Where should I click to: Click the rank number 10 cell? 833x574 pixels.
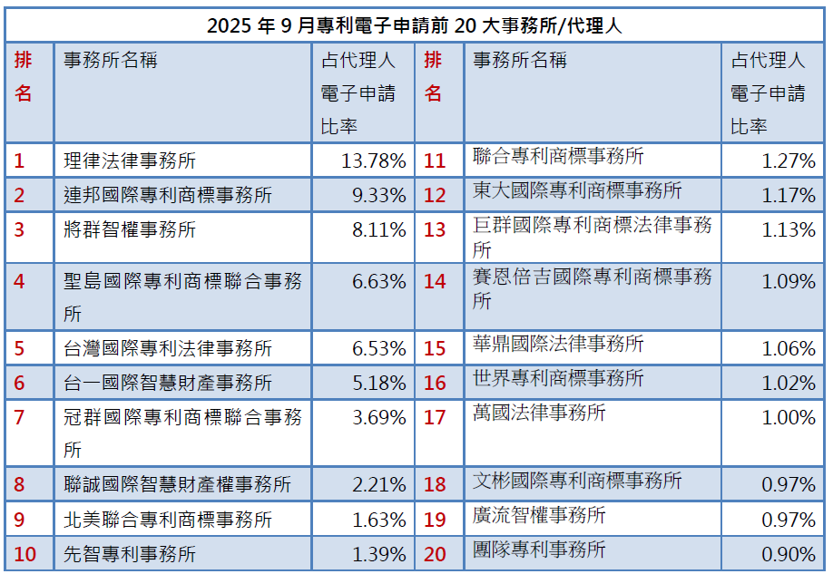pos(25,554)
